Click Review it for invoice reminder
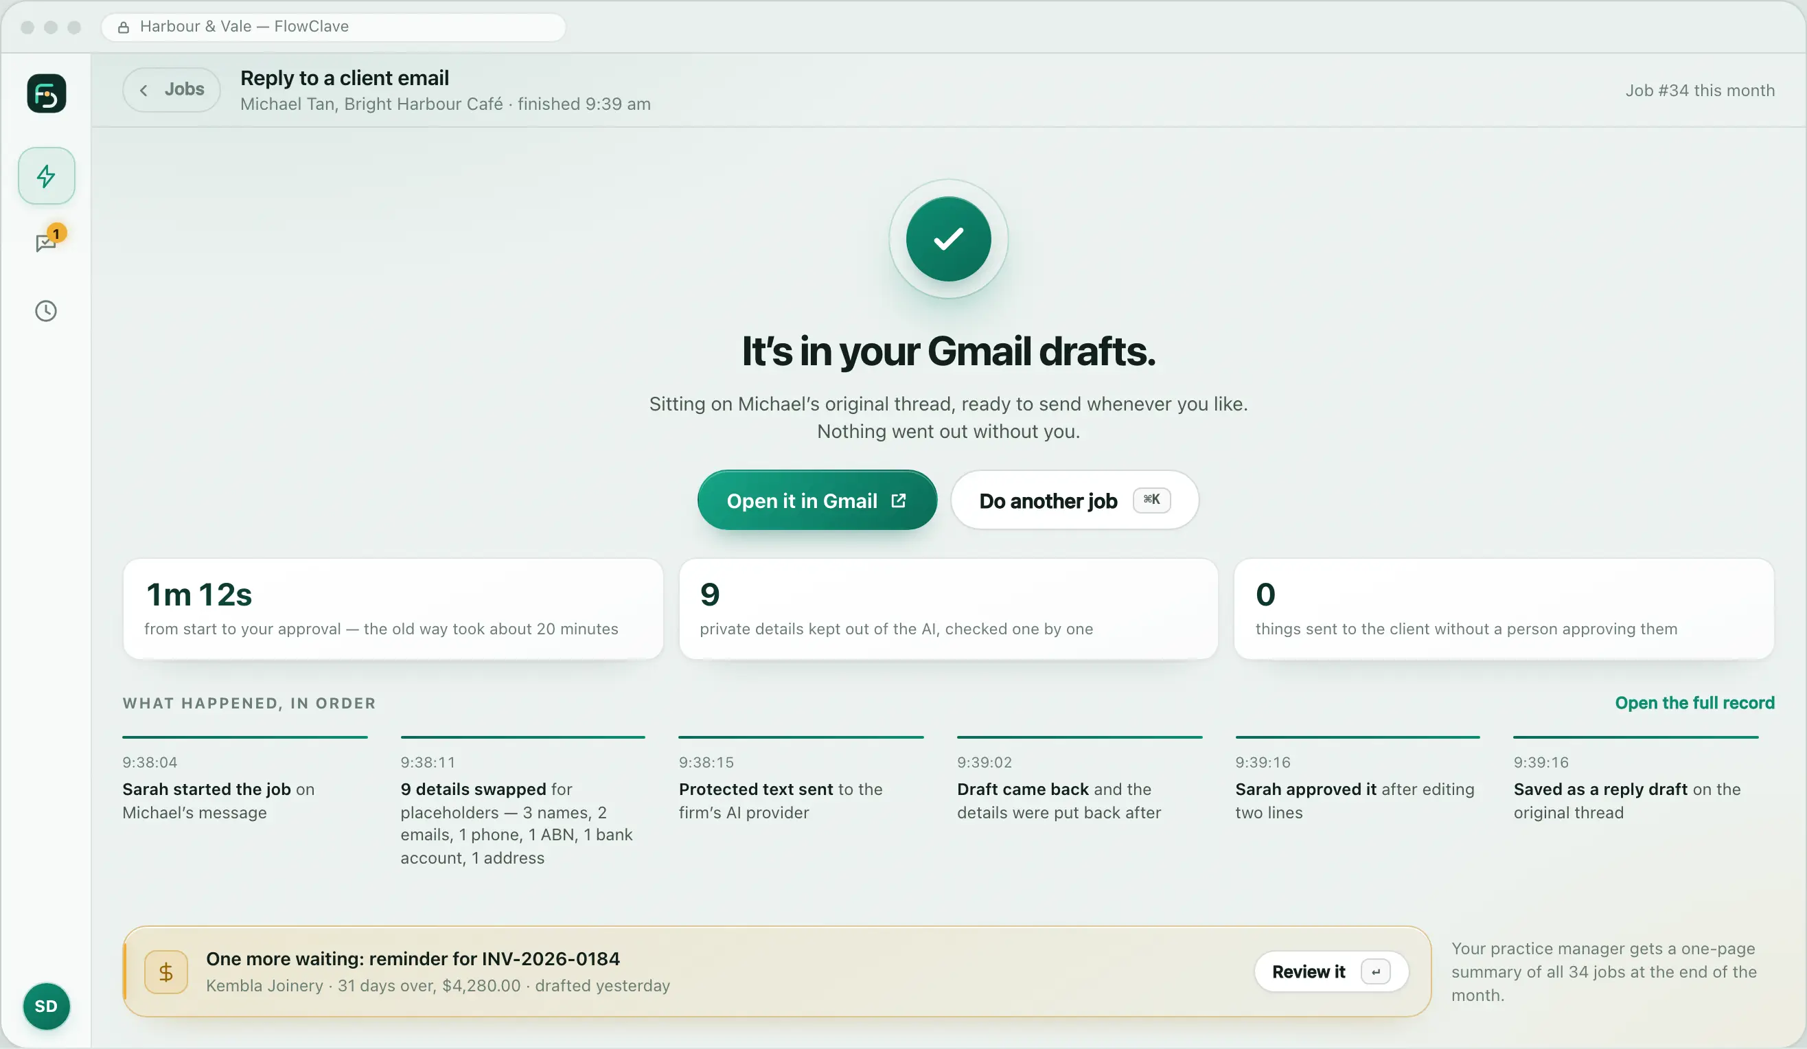This screenshot has height=1049, width=1807. 1331,971
